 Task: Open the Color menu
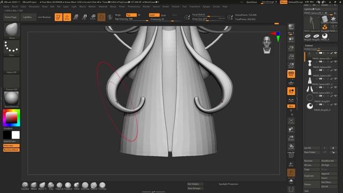point(23,6)
